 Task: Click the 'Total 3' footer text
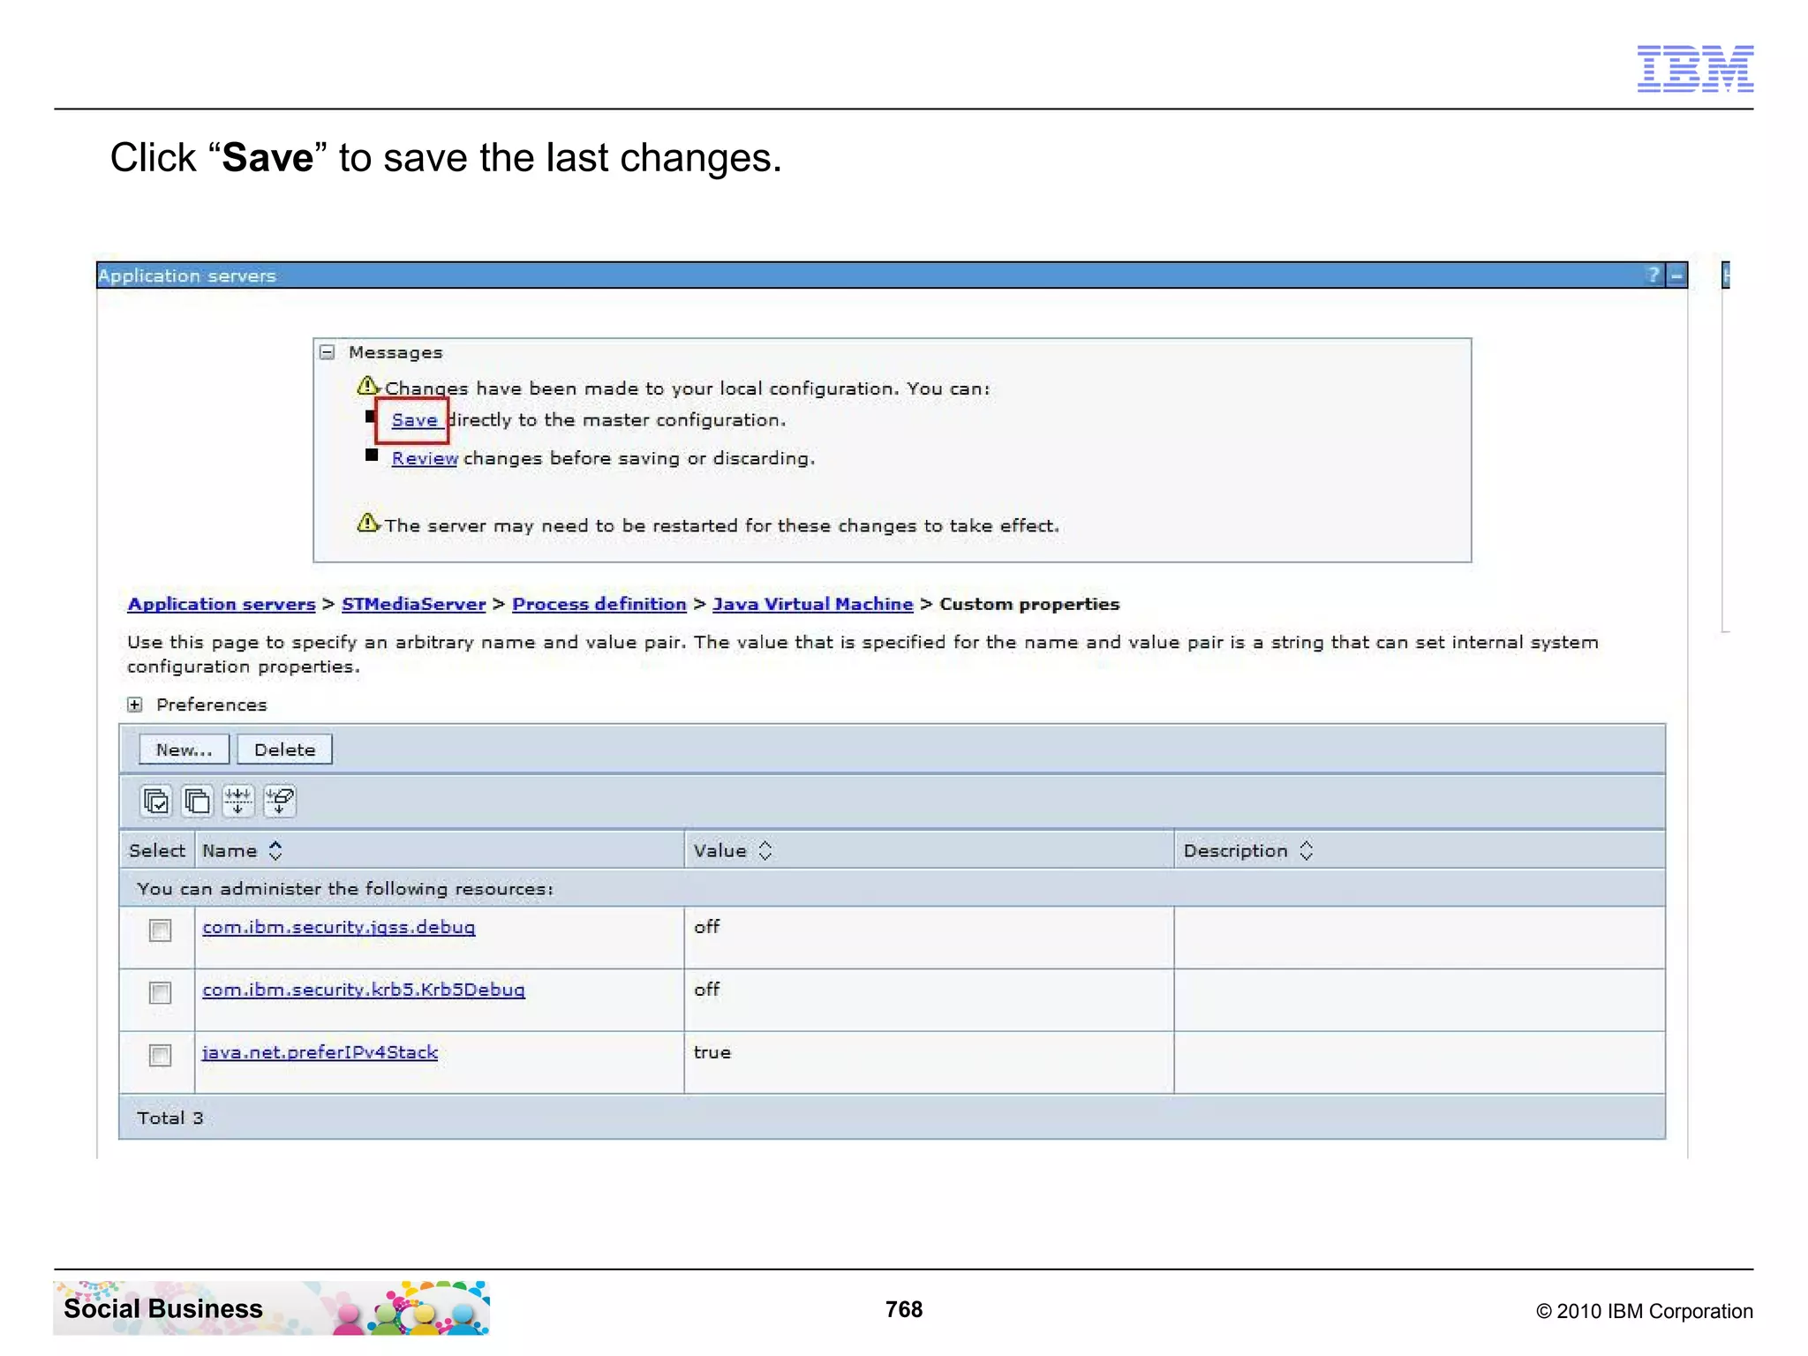(x=170, y=1118)
